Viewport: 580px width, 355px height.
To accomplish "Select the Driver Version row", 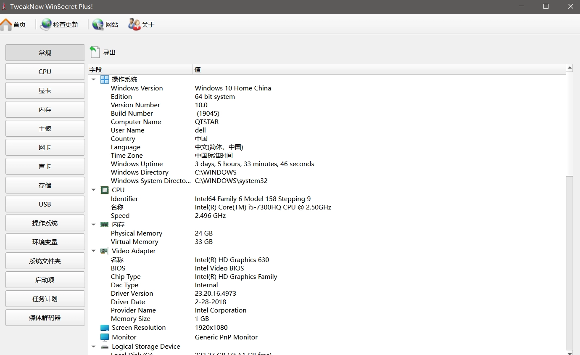I will coord(327,294).
